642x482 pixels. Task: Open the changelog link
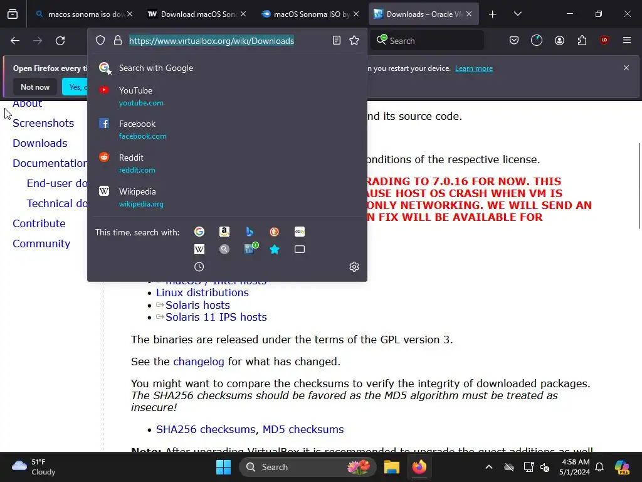pos(199,361)
